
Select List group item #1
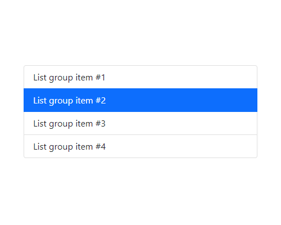140,77
